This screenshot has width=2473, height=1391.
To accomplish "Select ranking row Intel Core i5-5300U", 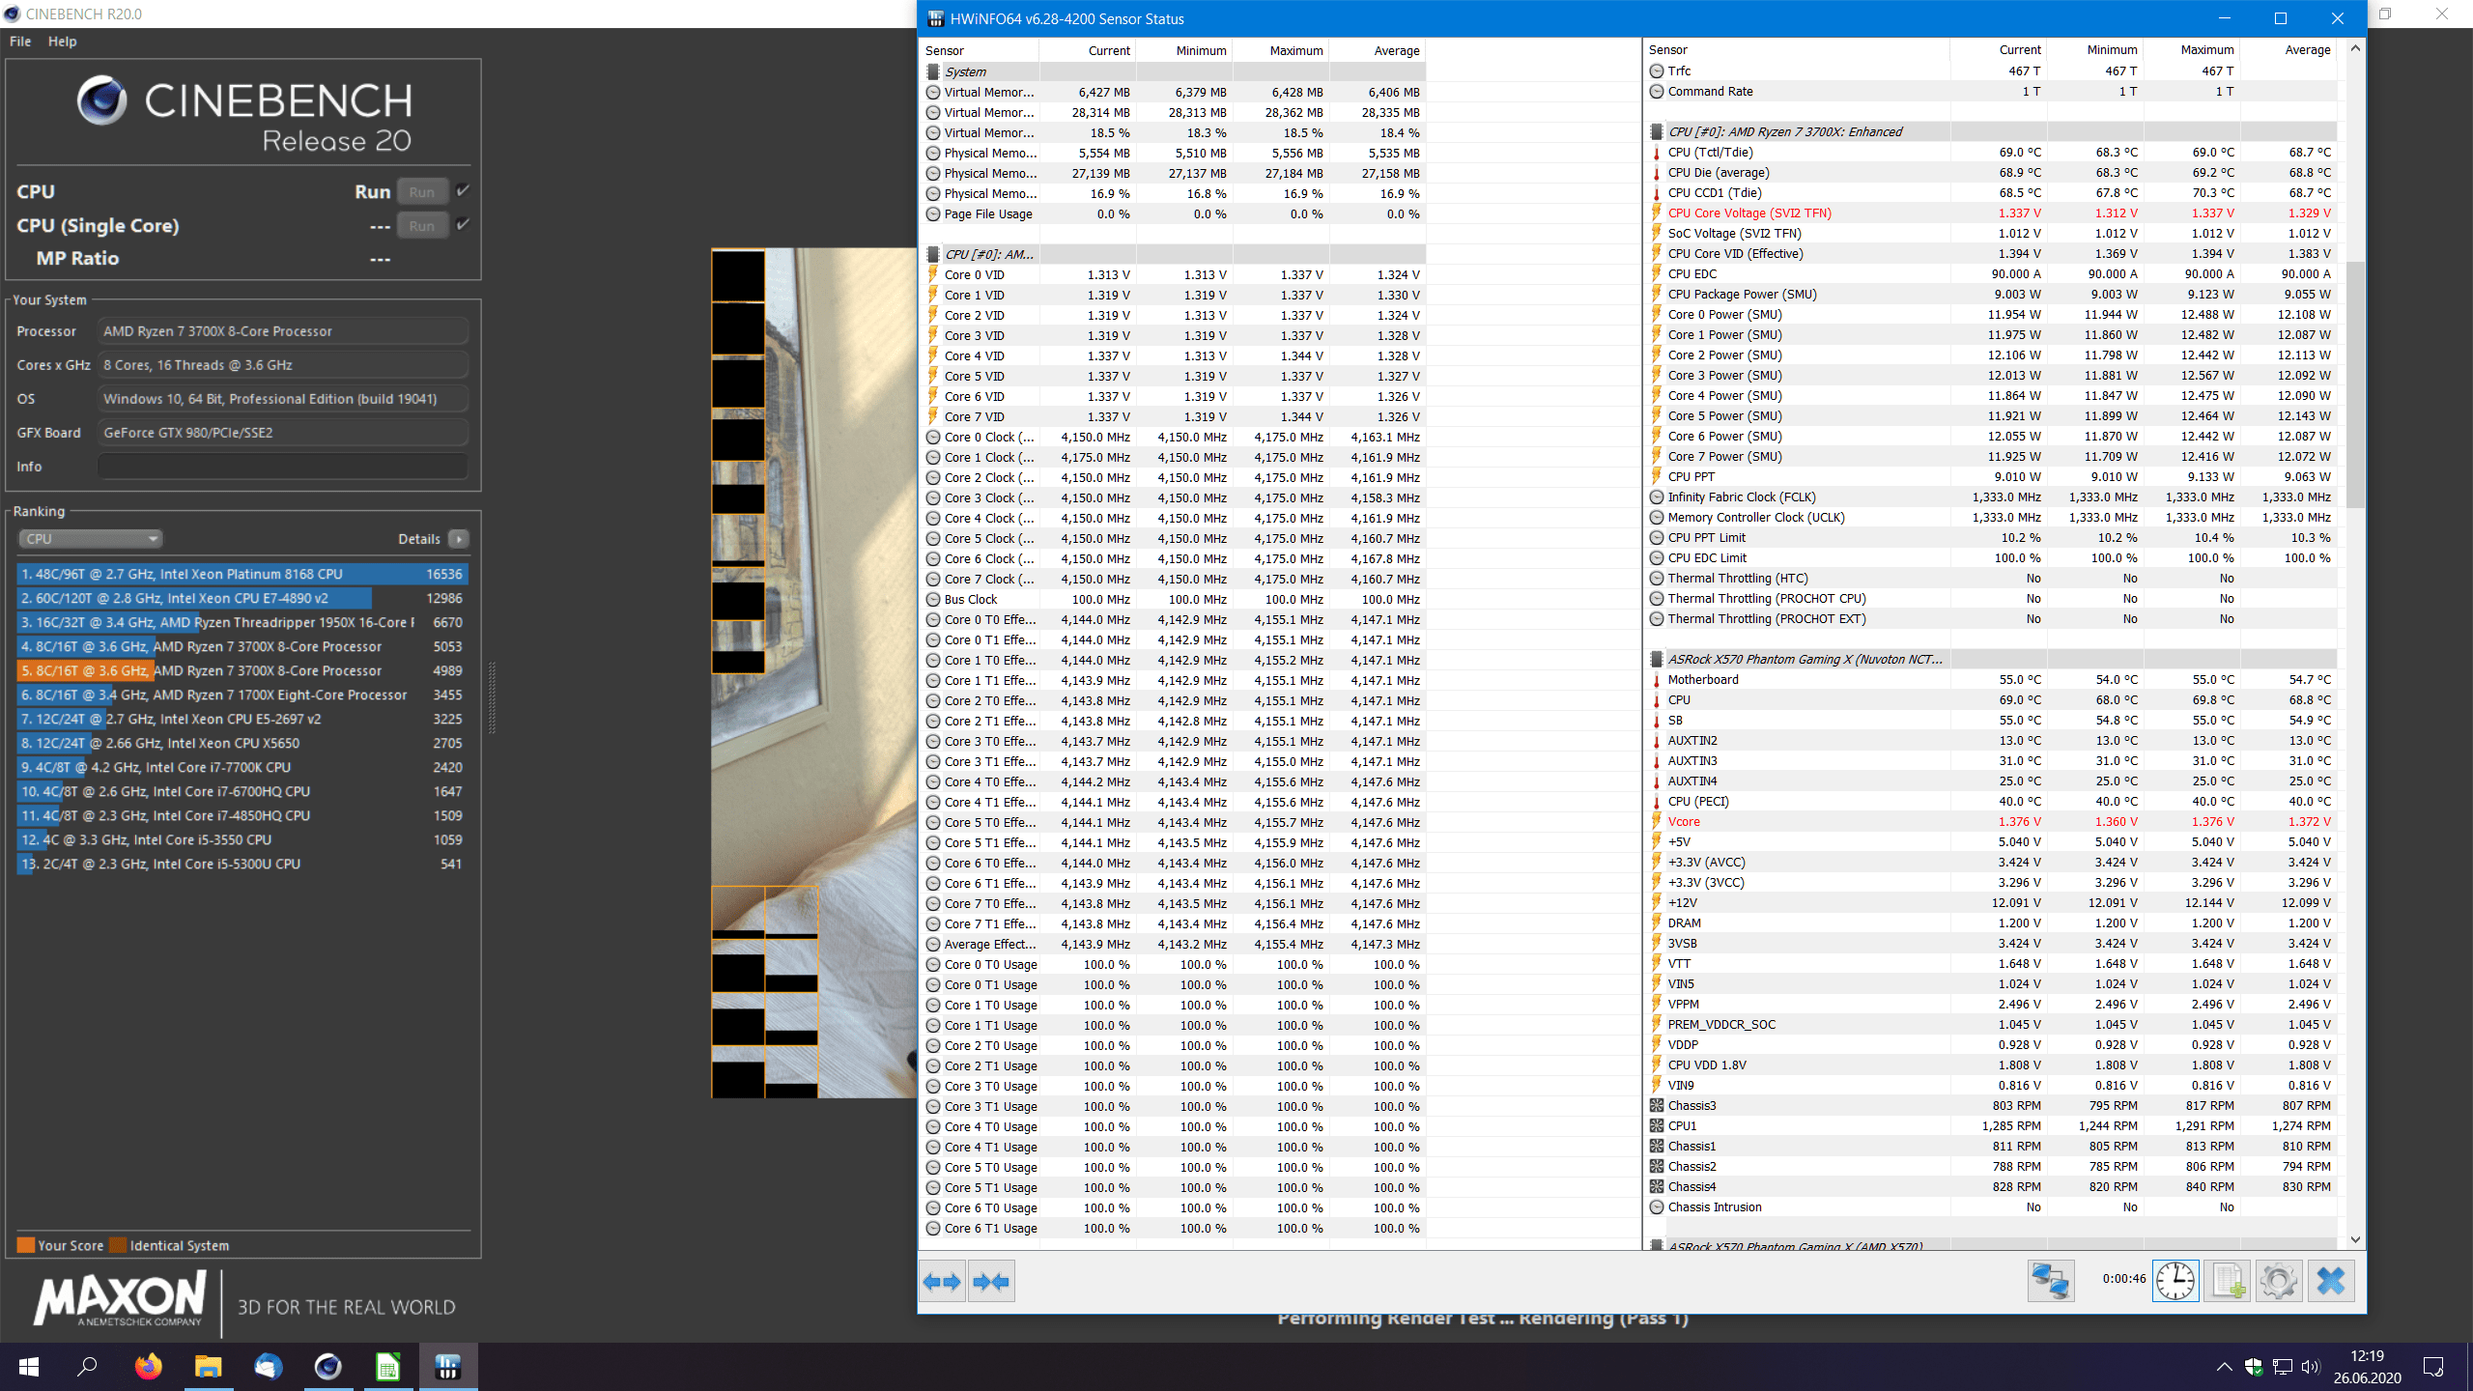I will [242, 864].
